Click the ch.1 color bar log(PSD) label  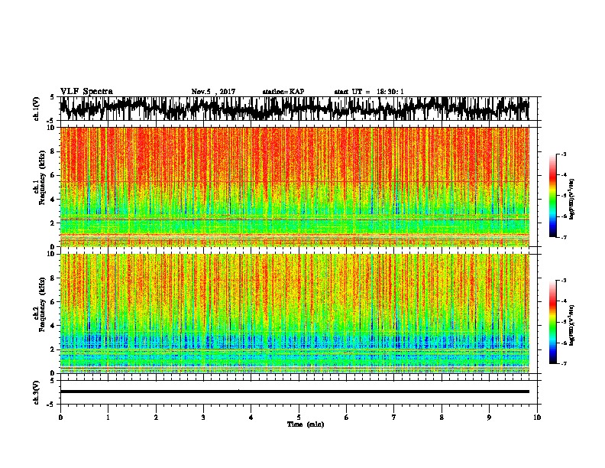[571, 199]
